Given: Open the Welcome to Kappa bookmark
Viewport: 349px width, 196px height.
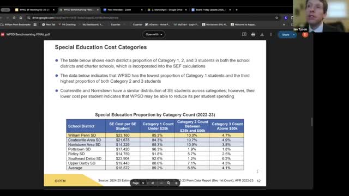Looking at the screenshot, I should (243, 24).
